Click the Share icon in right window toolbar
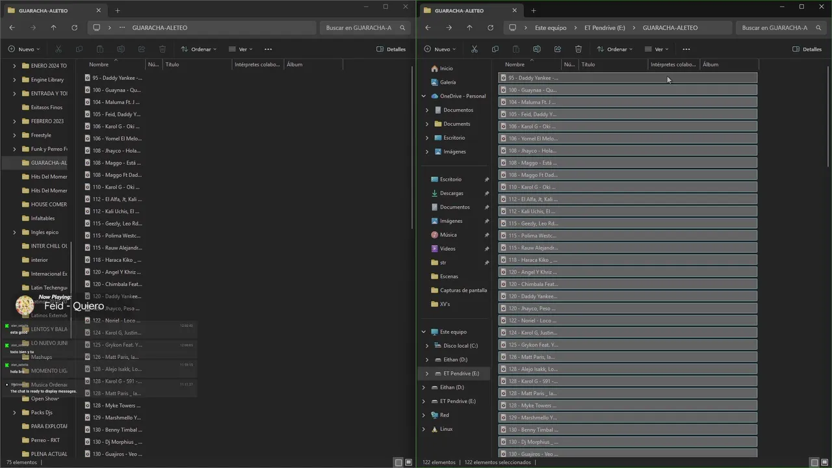This screenshot has width=832, height=468. (x=557, y=49)
